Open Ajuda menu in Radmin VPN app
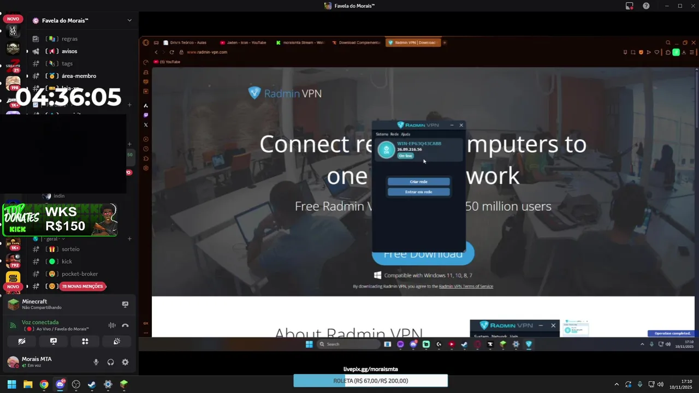 [x=405, y=134]
